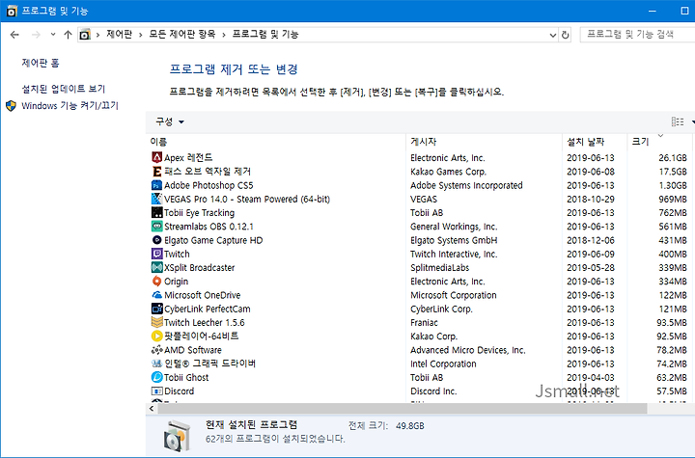The width and height of the screenshot is (695, 458).
Task: Sort by 크기 column header
Action: 640,142
